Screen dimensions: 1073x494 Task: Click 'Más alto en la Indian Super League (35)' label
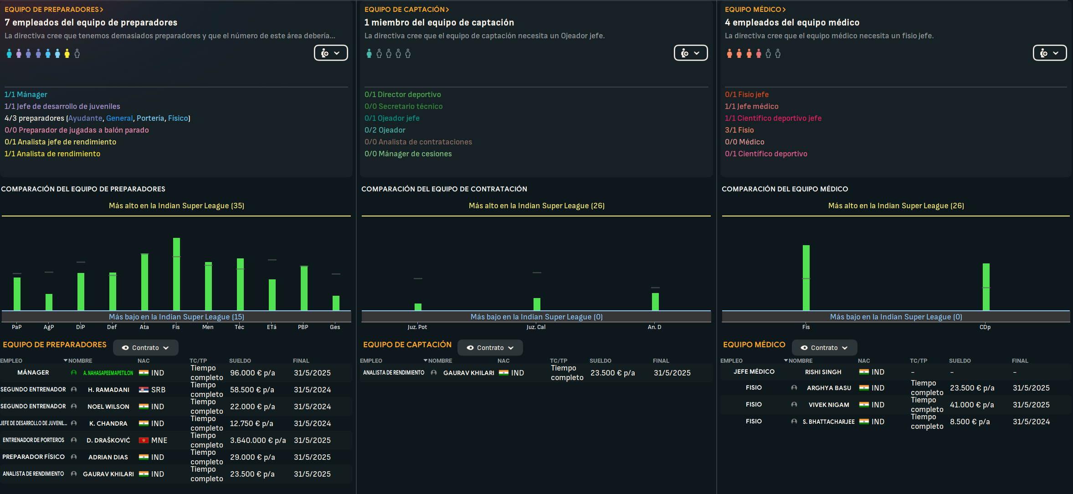coord(176,206)
